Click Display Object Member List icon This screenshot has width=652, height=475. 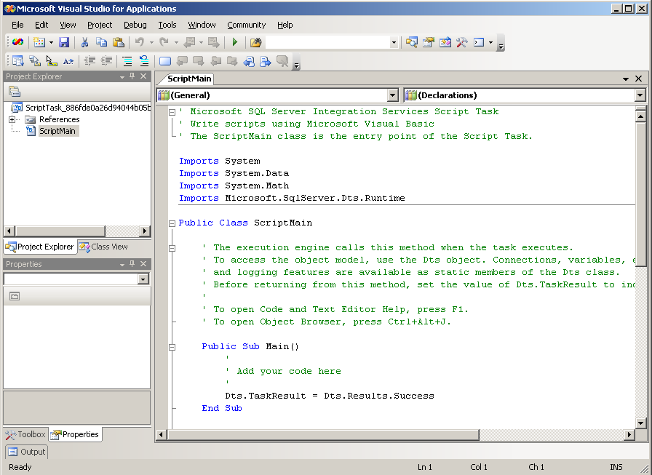18,62
